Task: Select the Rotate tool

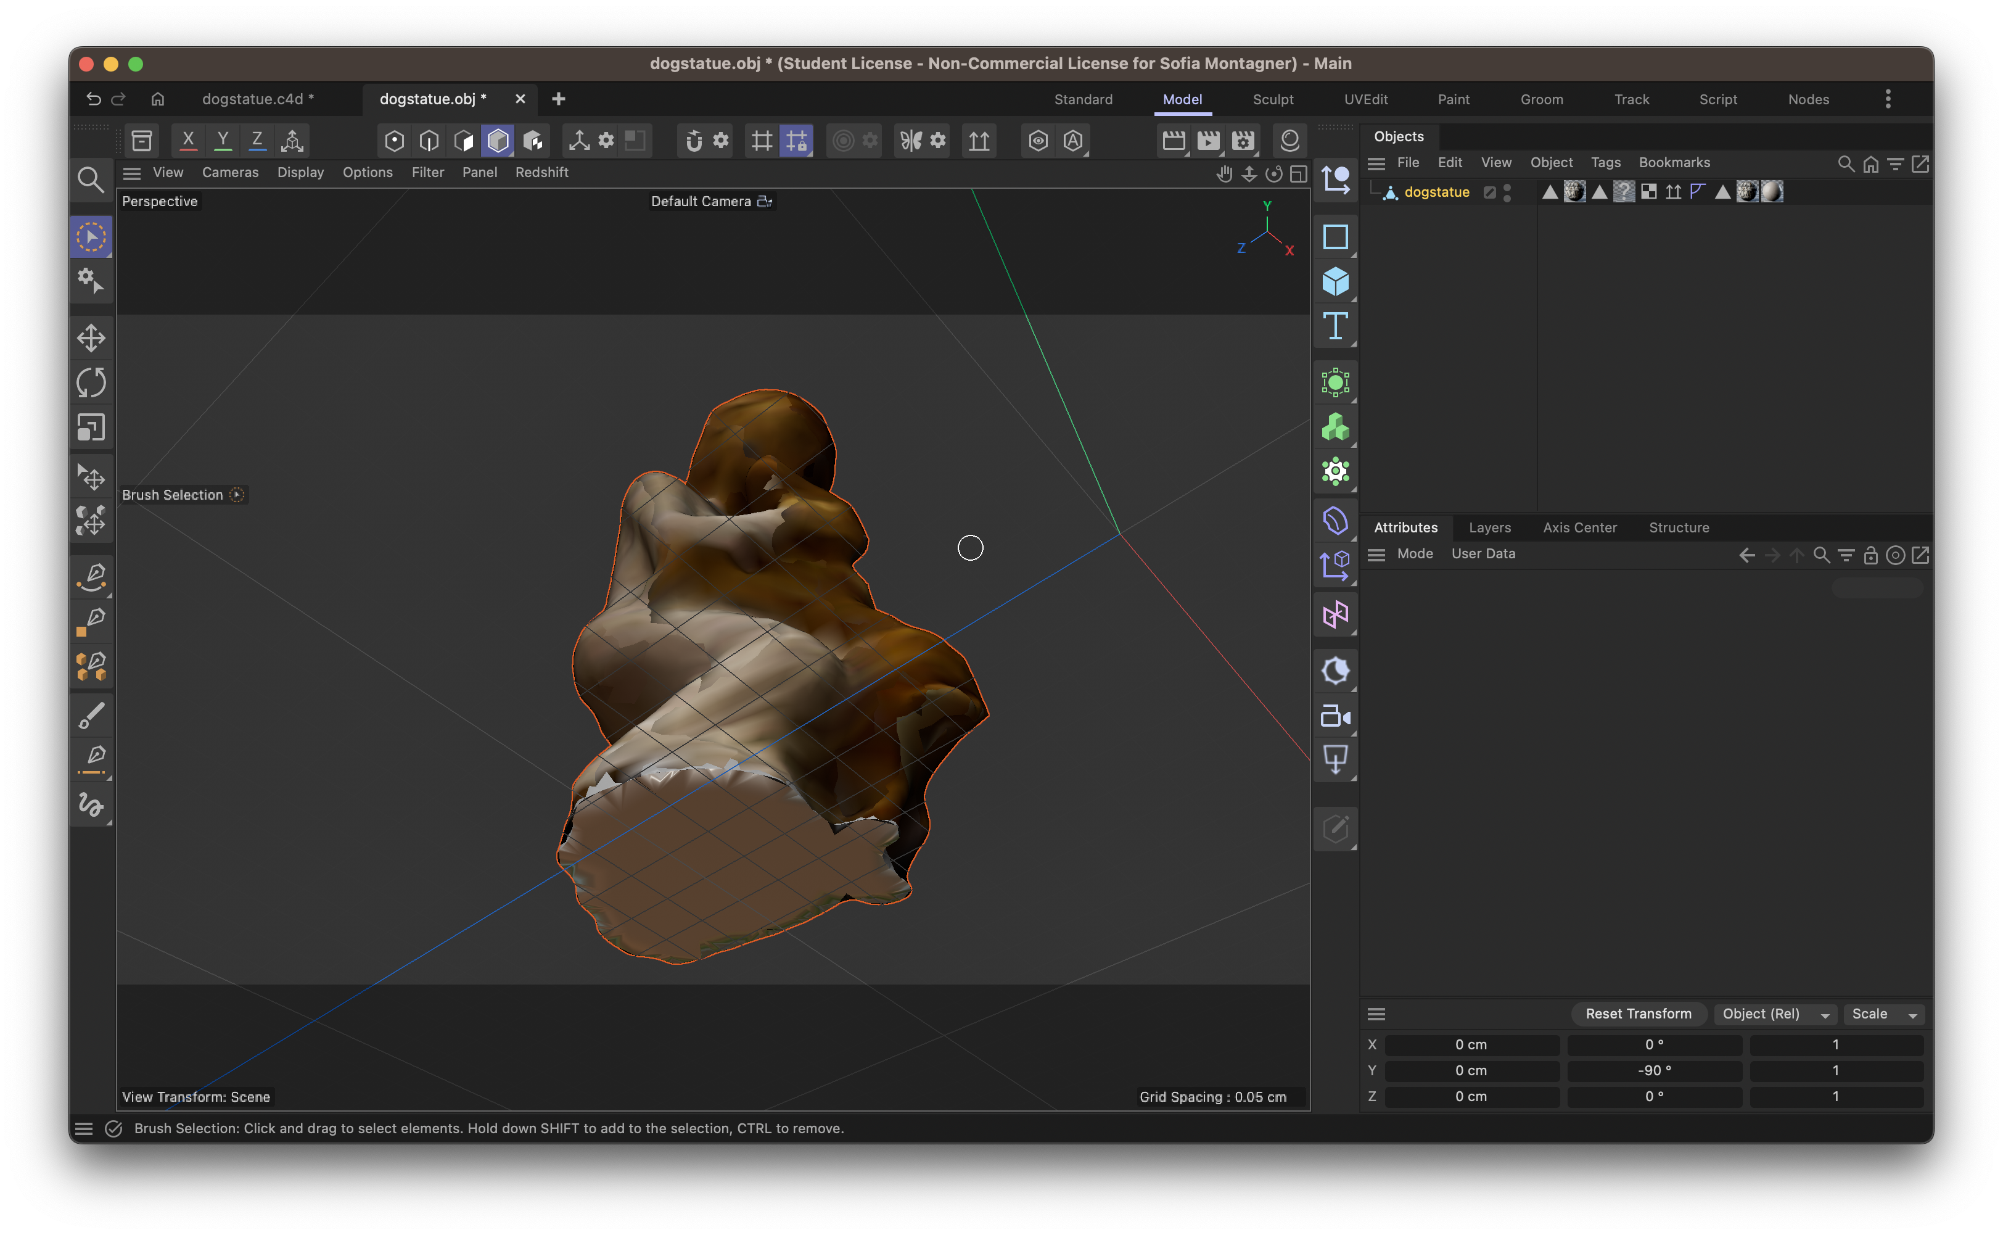Action: pyautogui.click(x=91, y=381)
